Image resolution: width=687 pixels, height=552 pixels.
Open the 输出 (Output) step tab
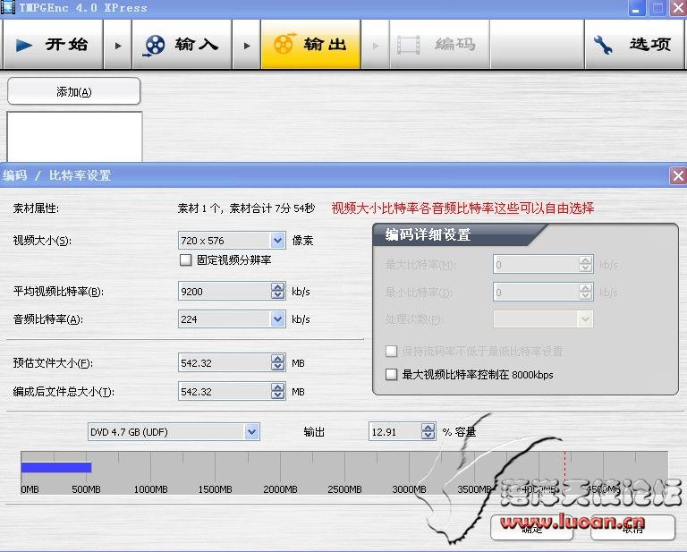coord(310,45)
